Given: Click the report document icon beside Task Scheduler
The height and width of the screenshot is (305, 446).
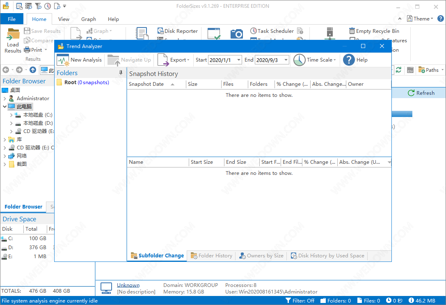Looking at the screenshot, I should tap(300, 31).
